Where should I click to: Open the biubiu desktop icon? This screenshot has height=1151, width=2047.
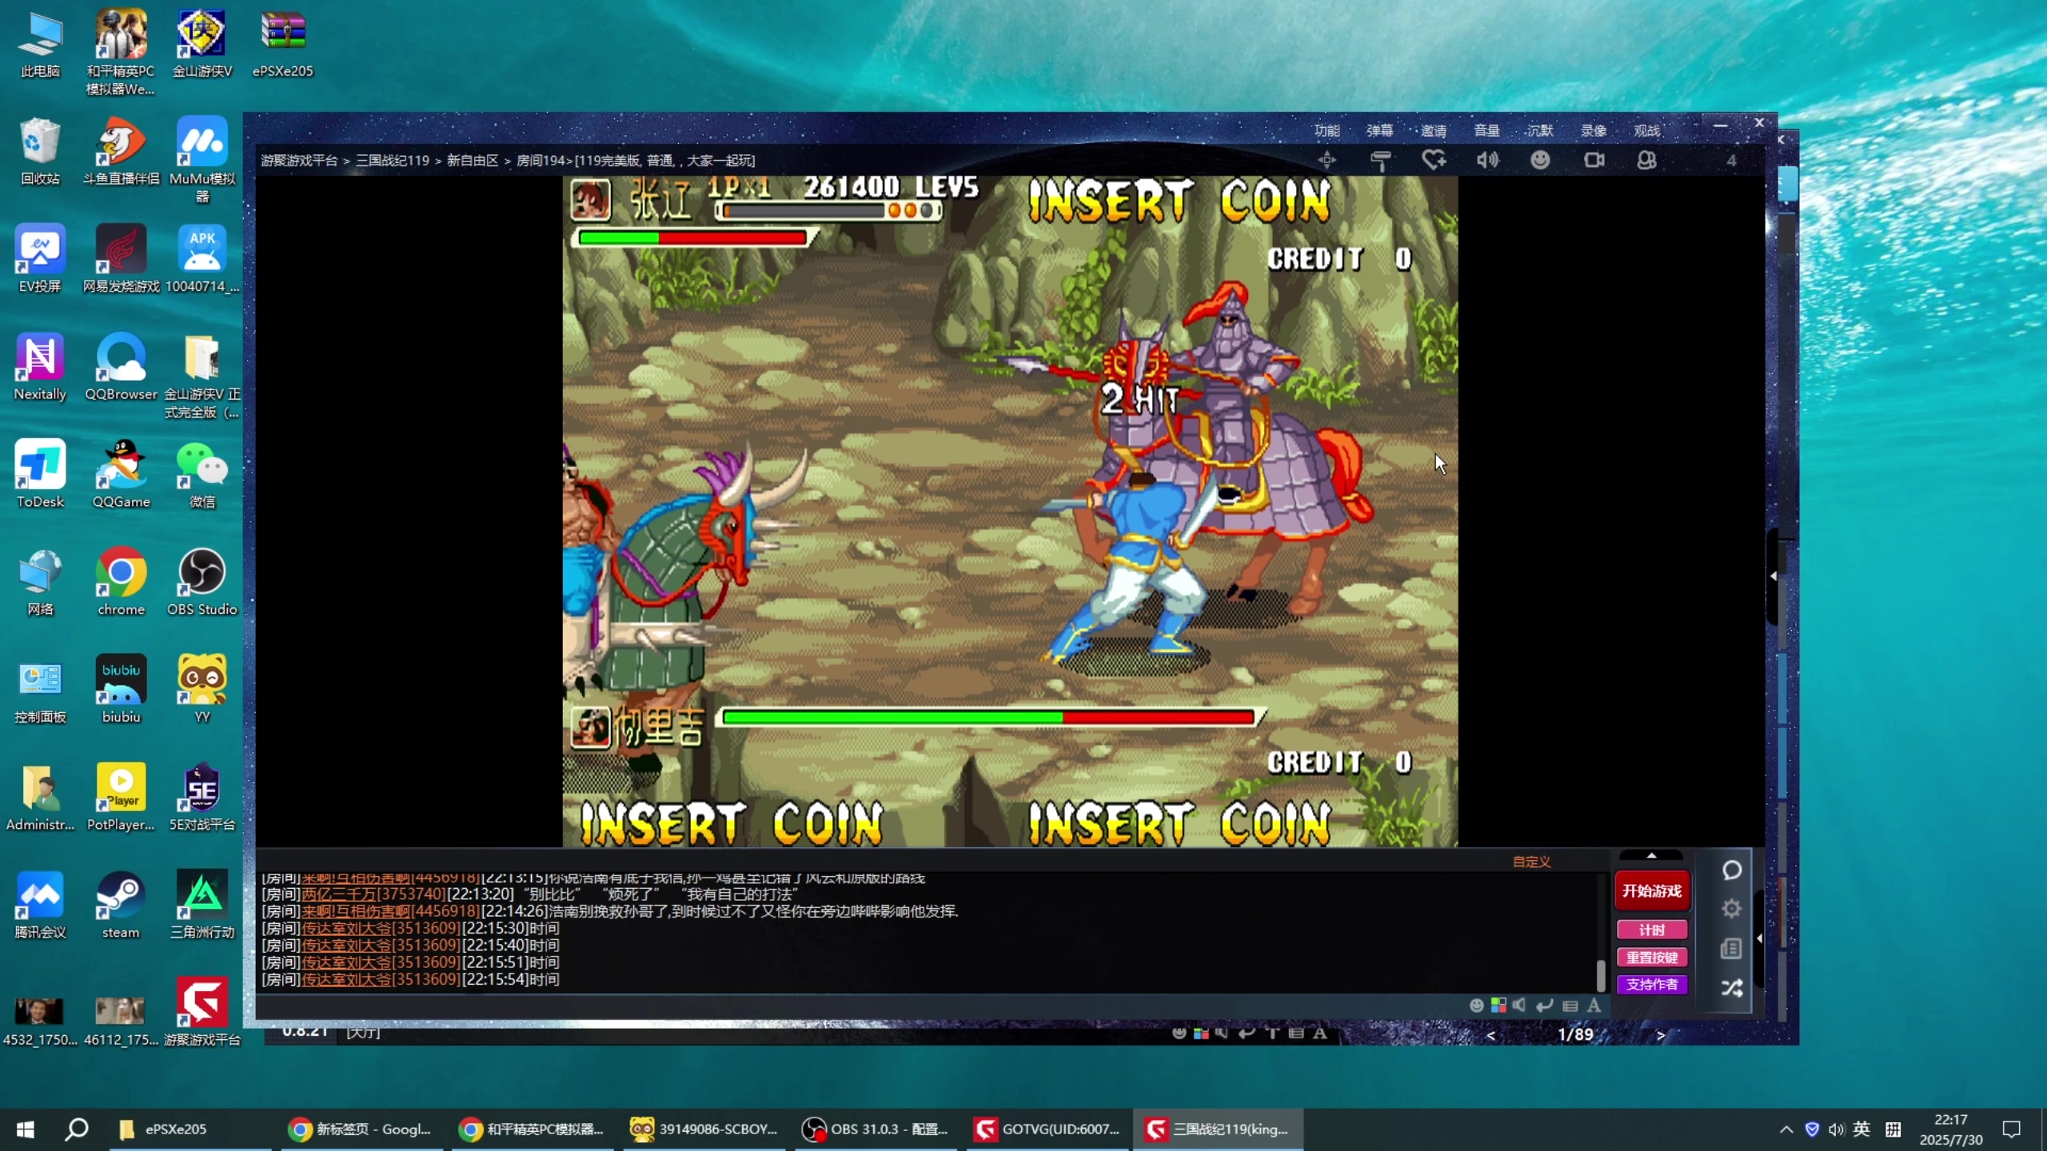tap(121, 689)
